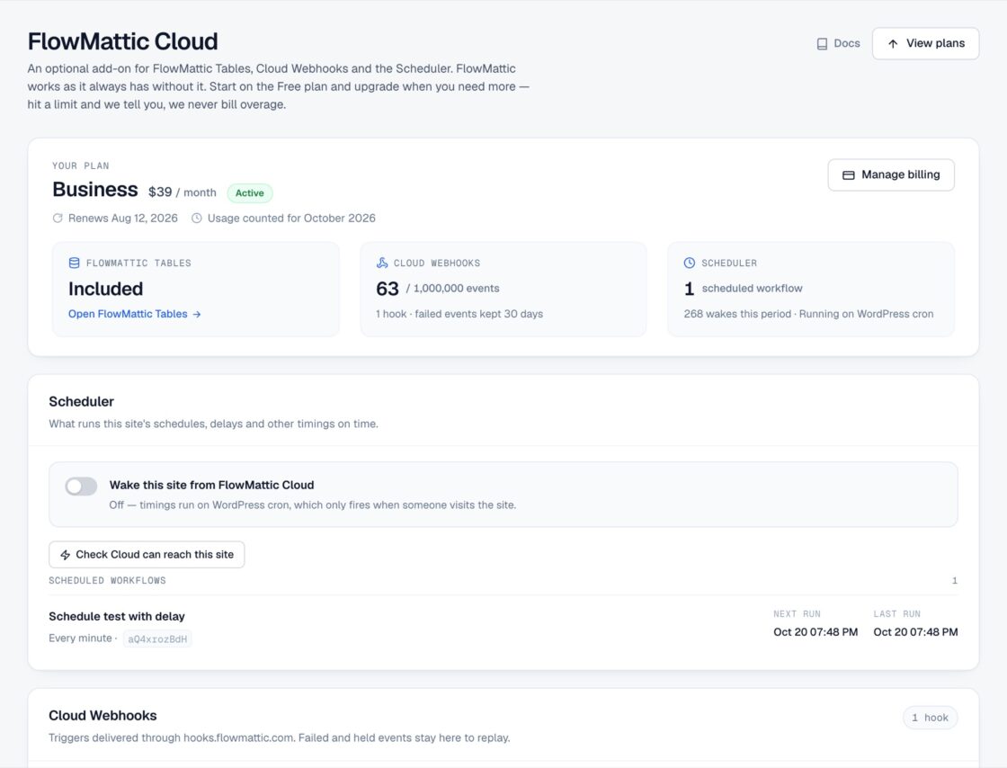
Task: Click 1 hook · failed events kept 30 days
Action: 459,314
